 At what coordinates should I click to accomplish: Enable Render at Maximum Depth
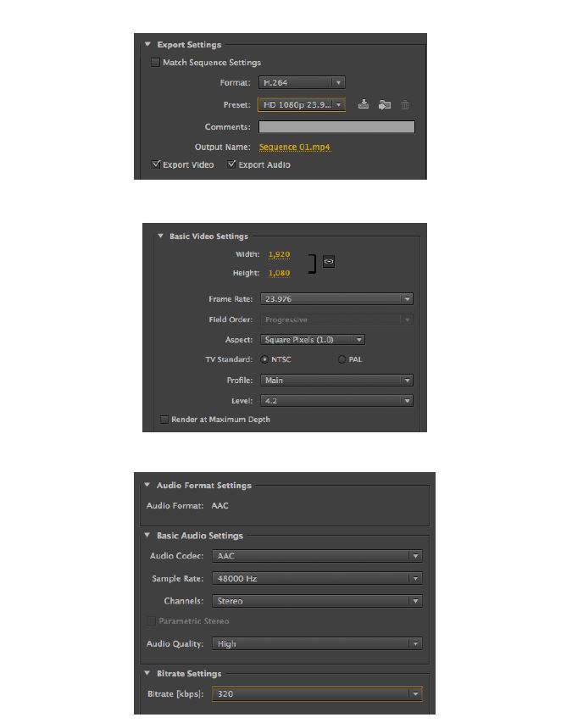click(164, 420)
